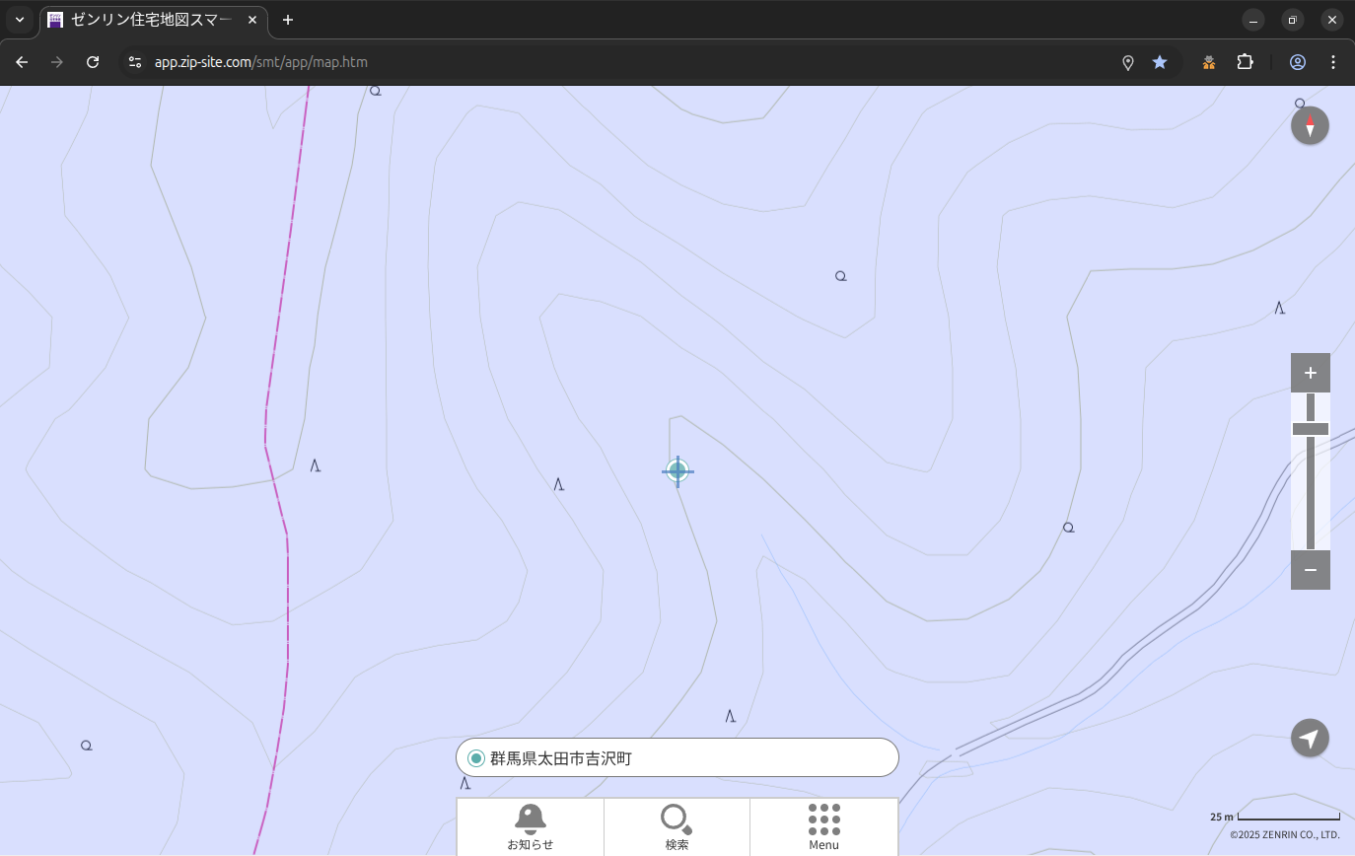The height and width of the screenshot is (856, 1355).
Task: Open the 検索 search tool
Action: tap(677, 826)
